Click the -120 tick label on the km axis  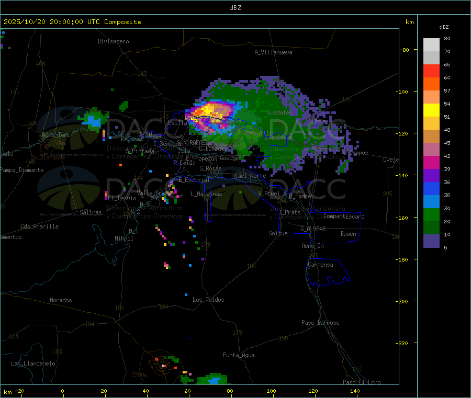[403, 133]
